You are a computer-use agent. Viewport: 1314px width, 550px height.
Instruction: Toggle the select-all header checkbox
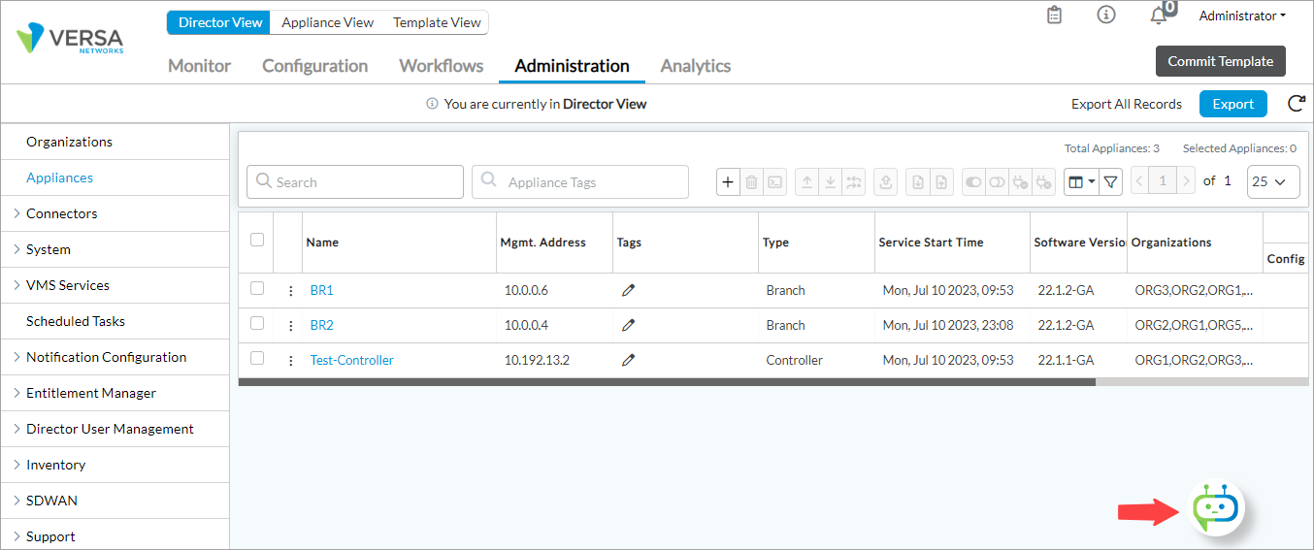click(x=257, y=240)
